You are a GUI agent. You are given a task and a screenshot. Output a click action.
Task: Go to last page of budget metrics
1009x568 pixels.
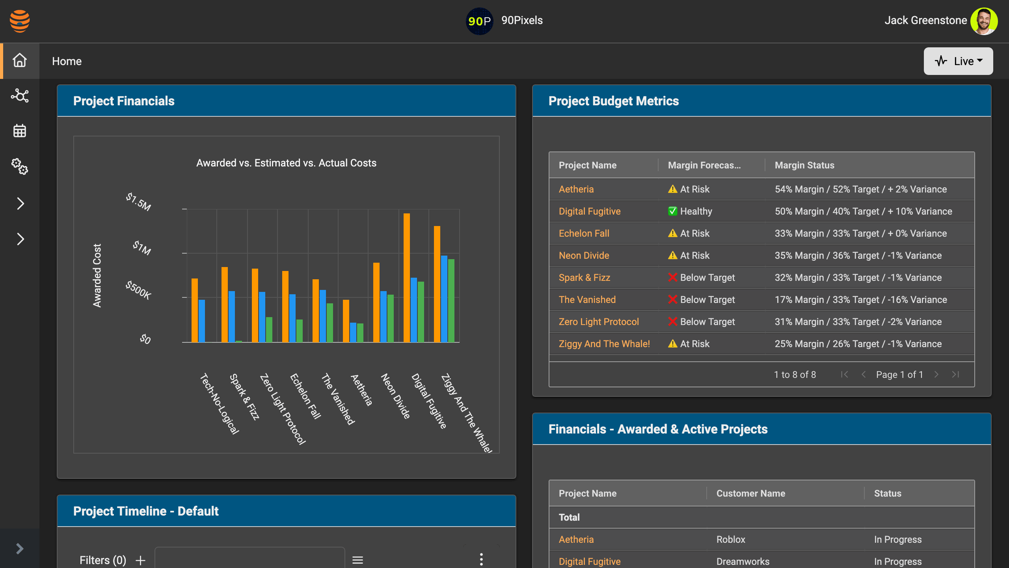pyautogui.click(x=955, y=374)
